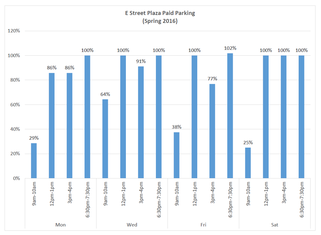Image resolution: width=321 pixels, height=235 pixels.
Task: Click the Wednesday 3pm-4pm bar at 91%
Action: 141,122
